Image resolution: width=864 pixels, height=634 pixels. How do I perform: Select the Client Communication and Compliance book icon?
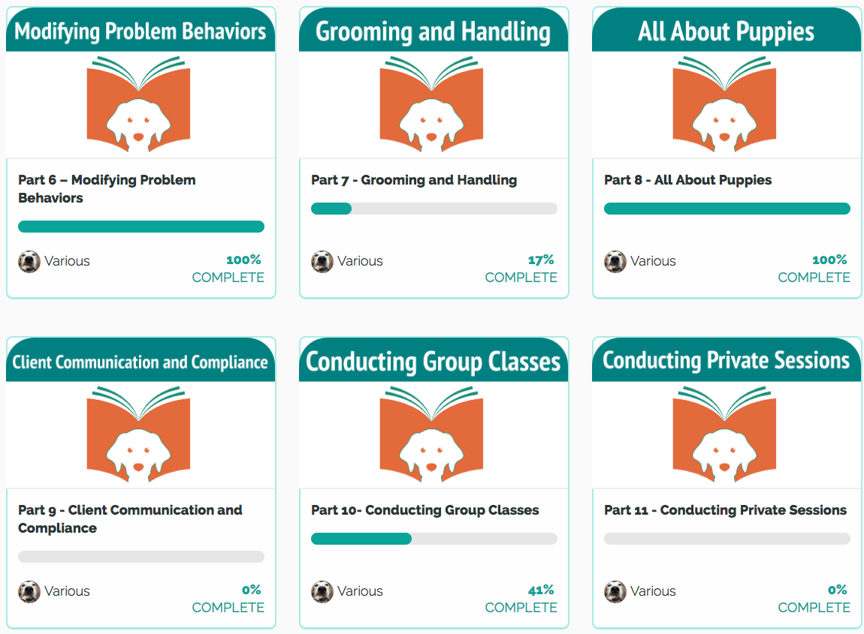138,434
